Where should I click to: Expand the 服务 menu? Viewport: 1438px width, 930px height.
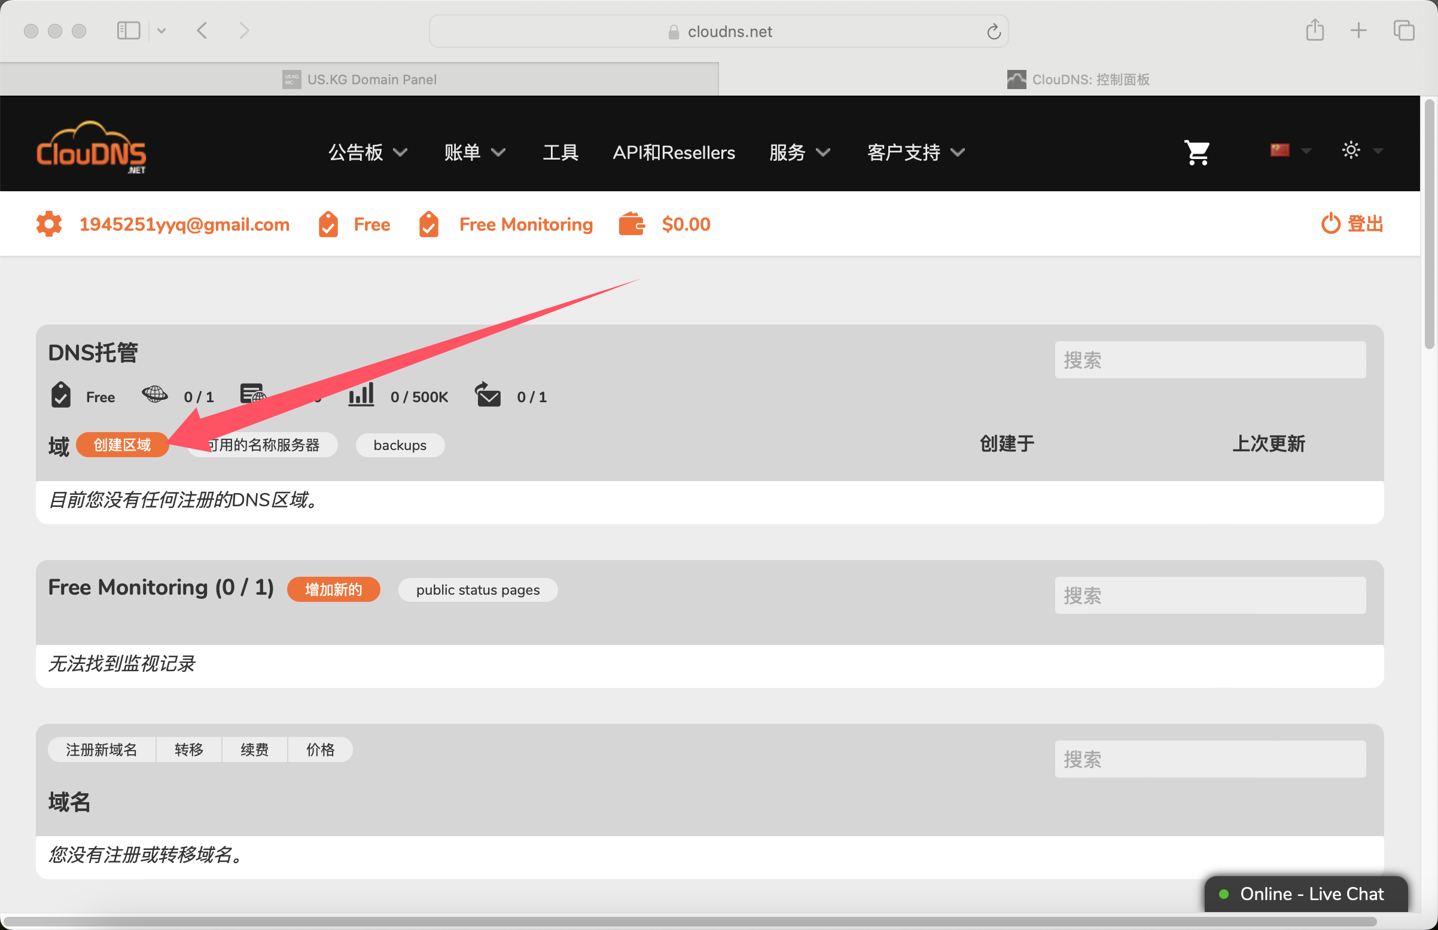[800, 152]
